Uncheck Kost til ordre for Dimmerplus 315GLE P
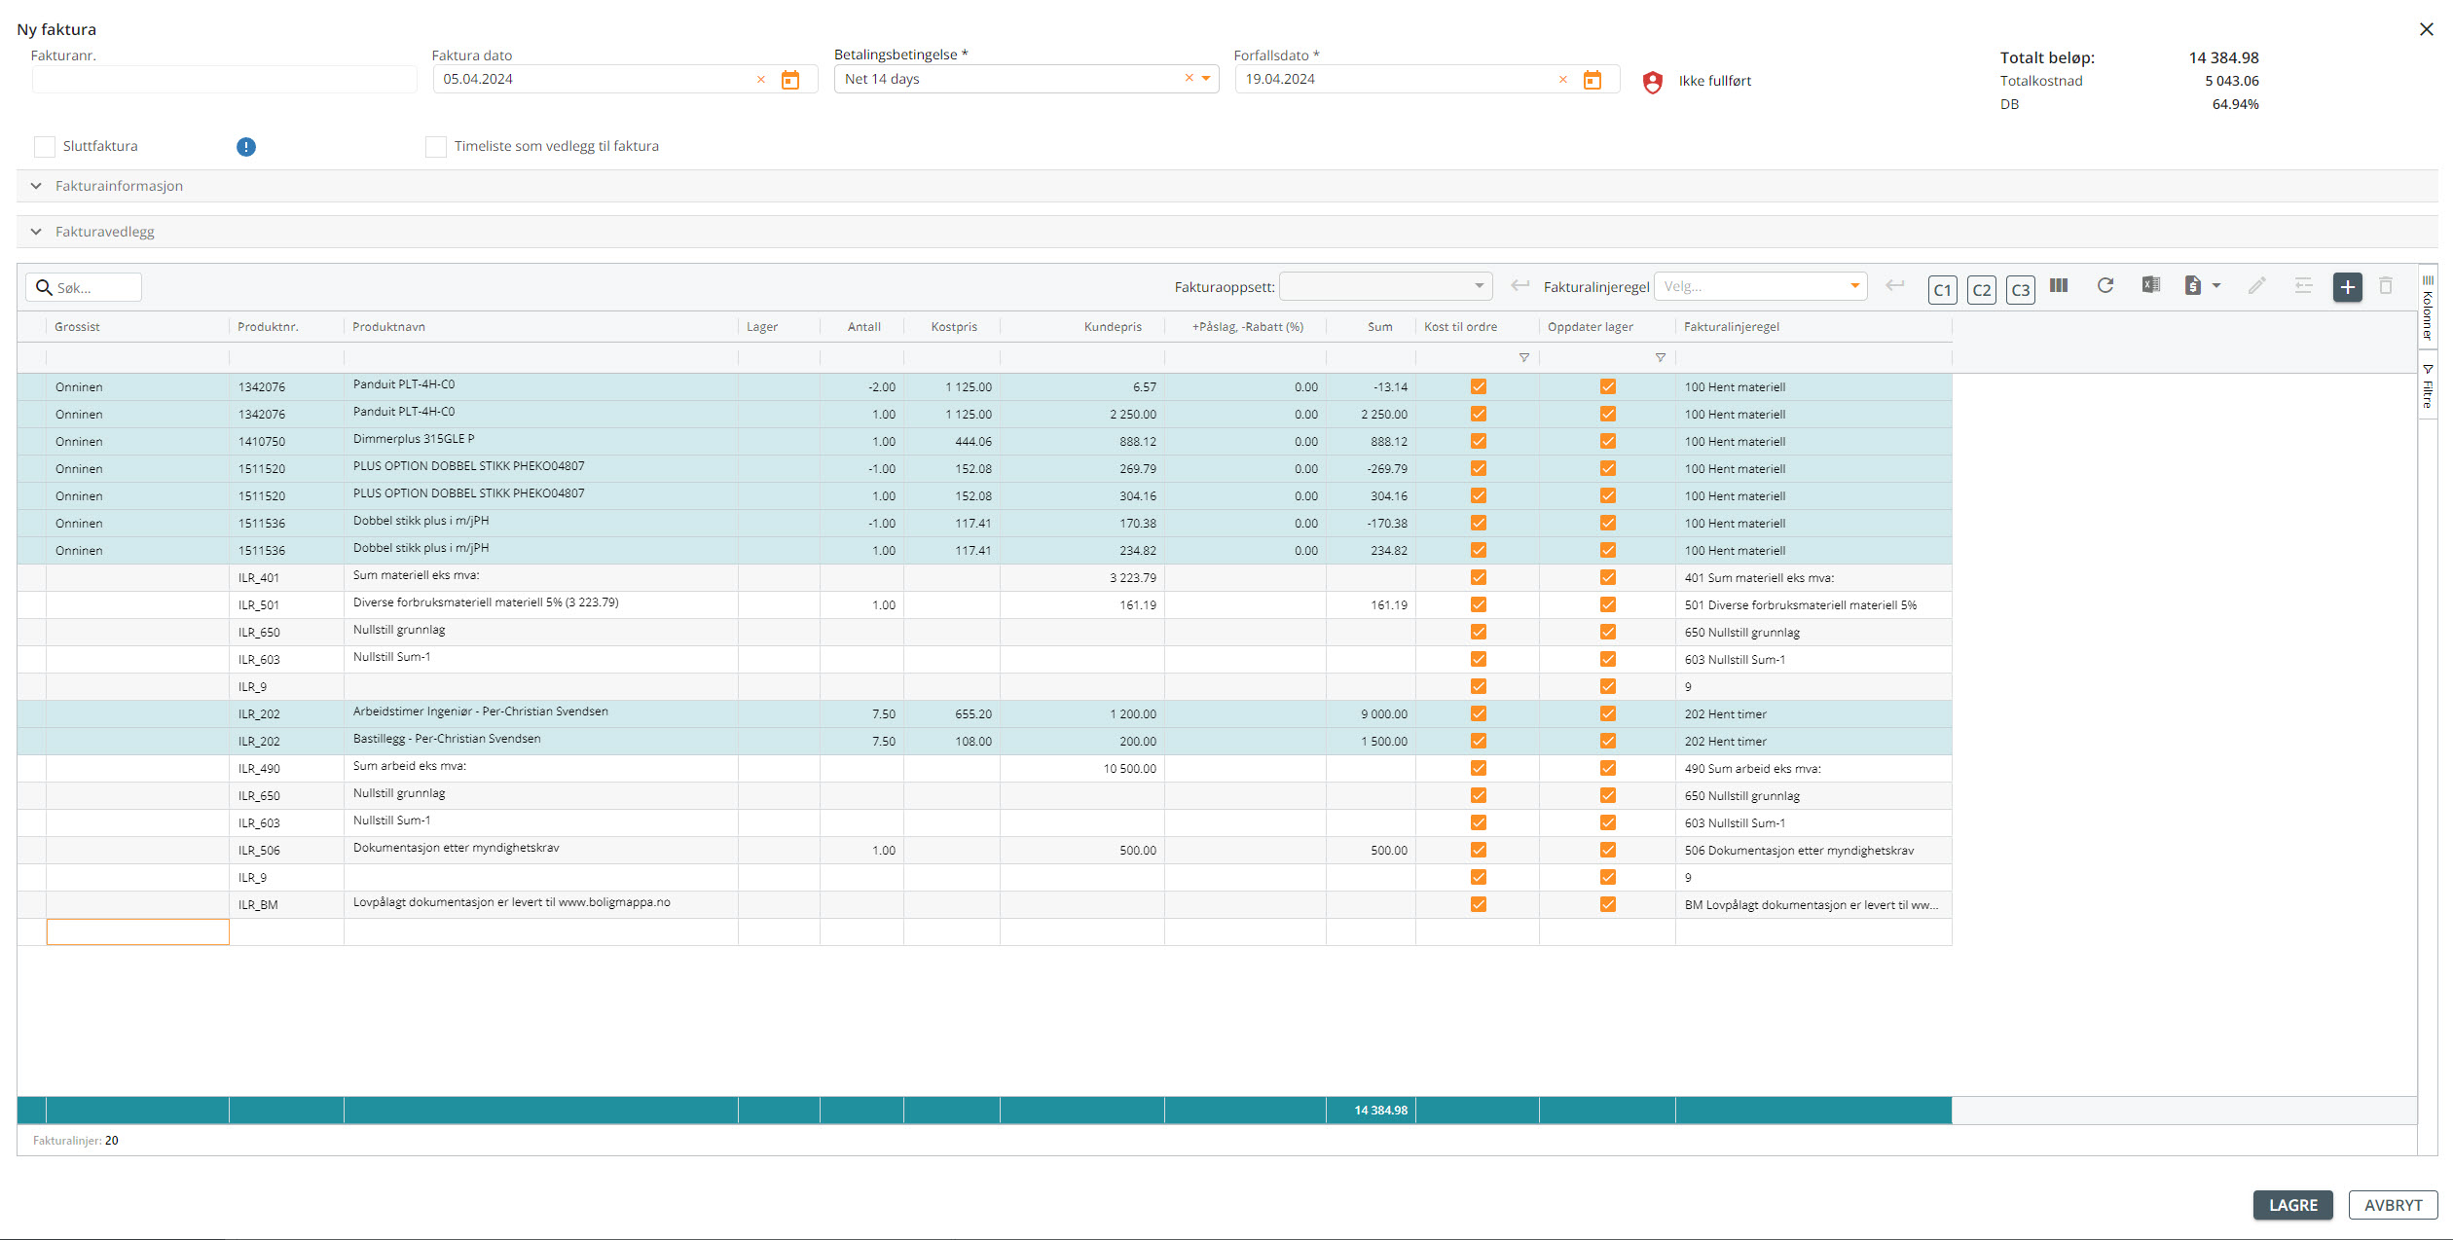The width and height of the screenshot is (2453, 1240). [x=1479, y=442]
